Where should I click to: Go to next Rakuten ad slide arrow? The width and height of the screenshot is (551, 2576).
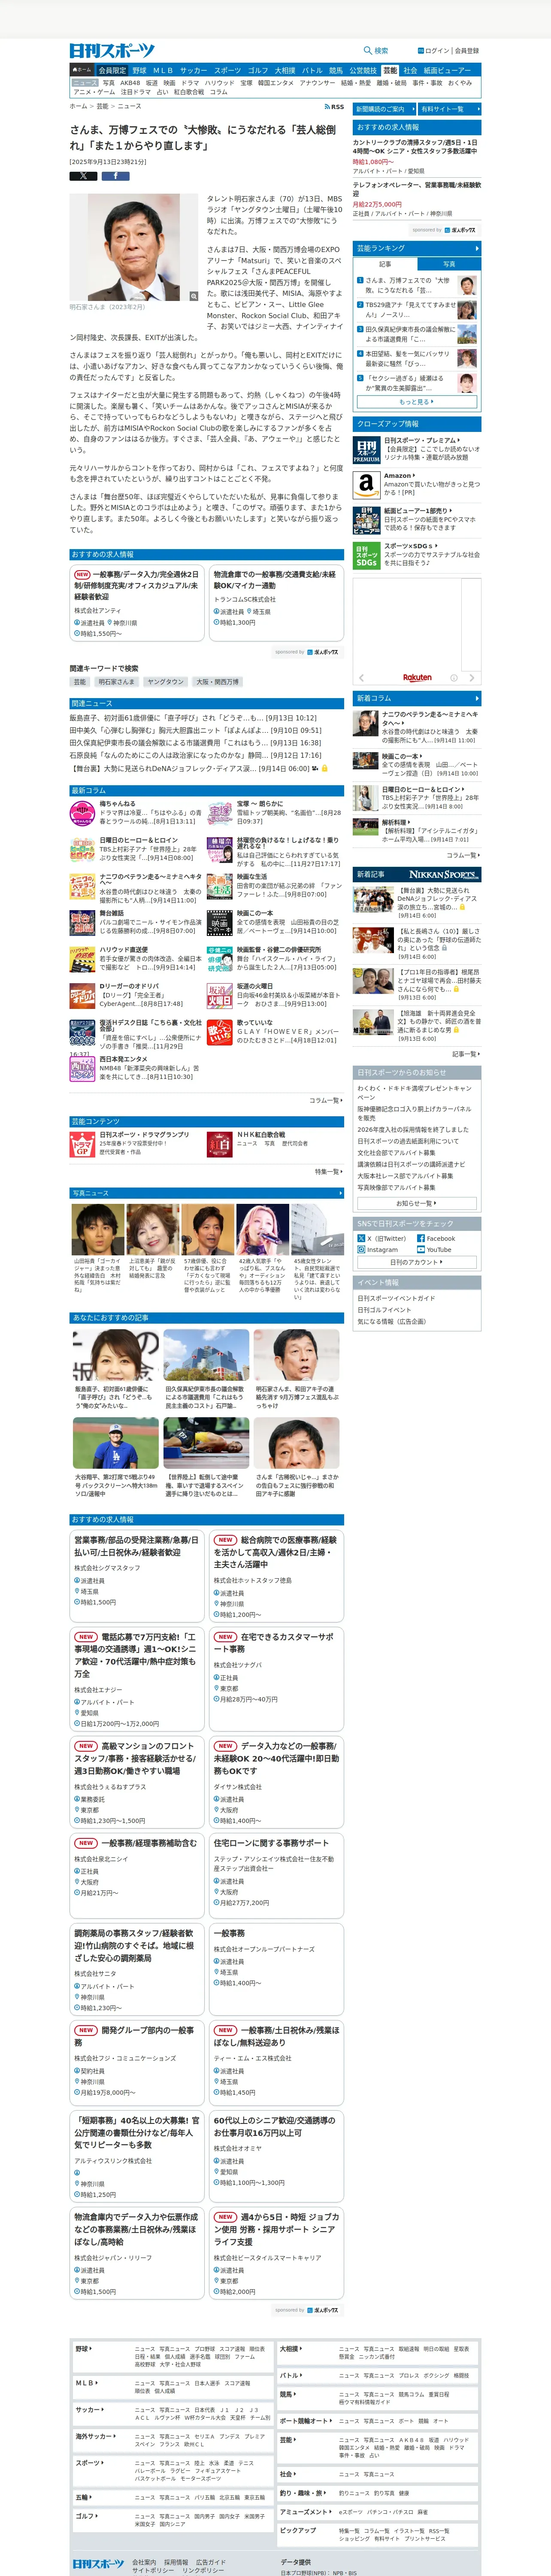[472, 677]
